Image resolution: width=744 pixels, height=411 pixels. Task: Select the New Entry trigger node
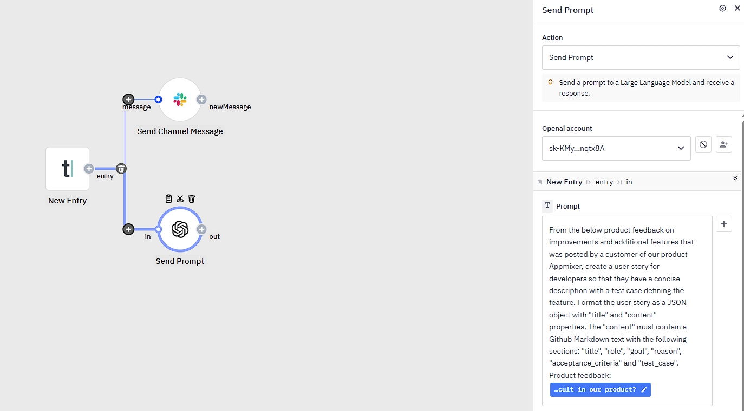coord(67,169)
